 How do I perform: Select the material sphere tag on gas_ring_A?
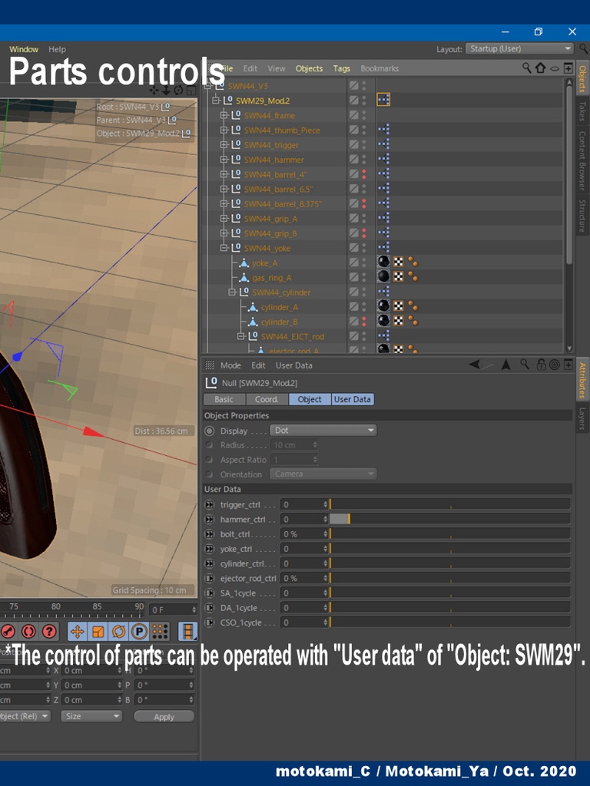tap(383, 276)
